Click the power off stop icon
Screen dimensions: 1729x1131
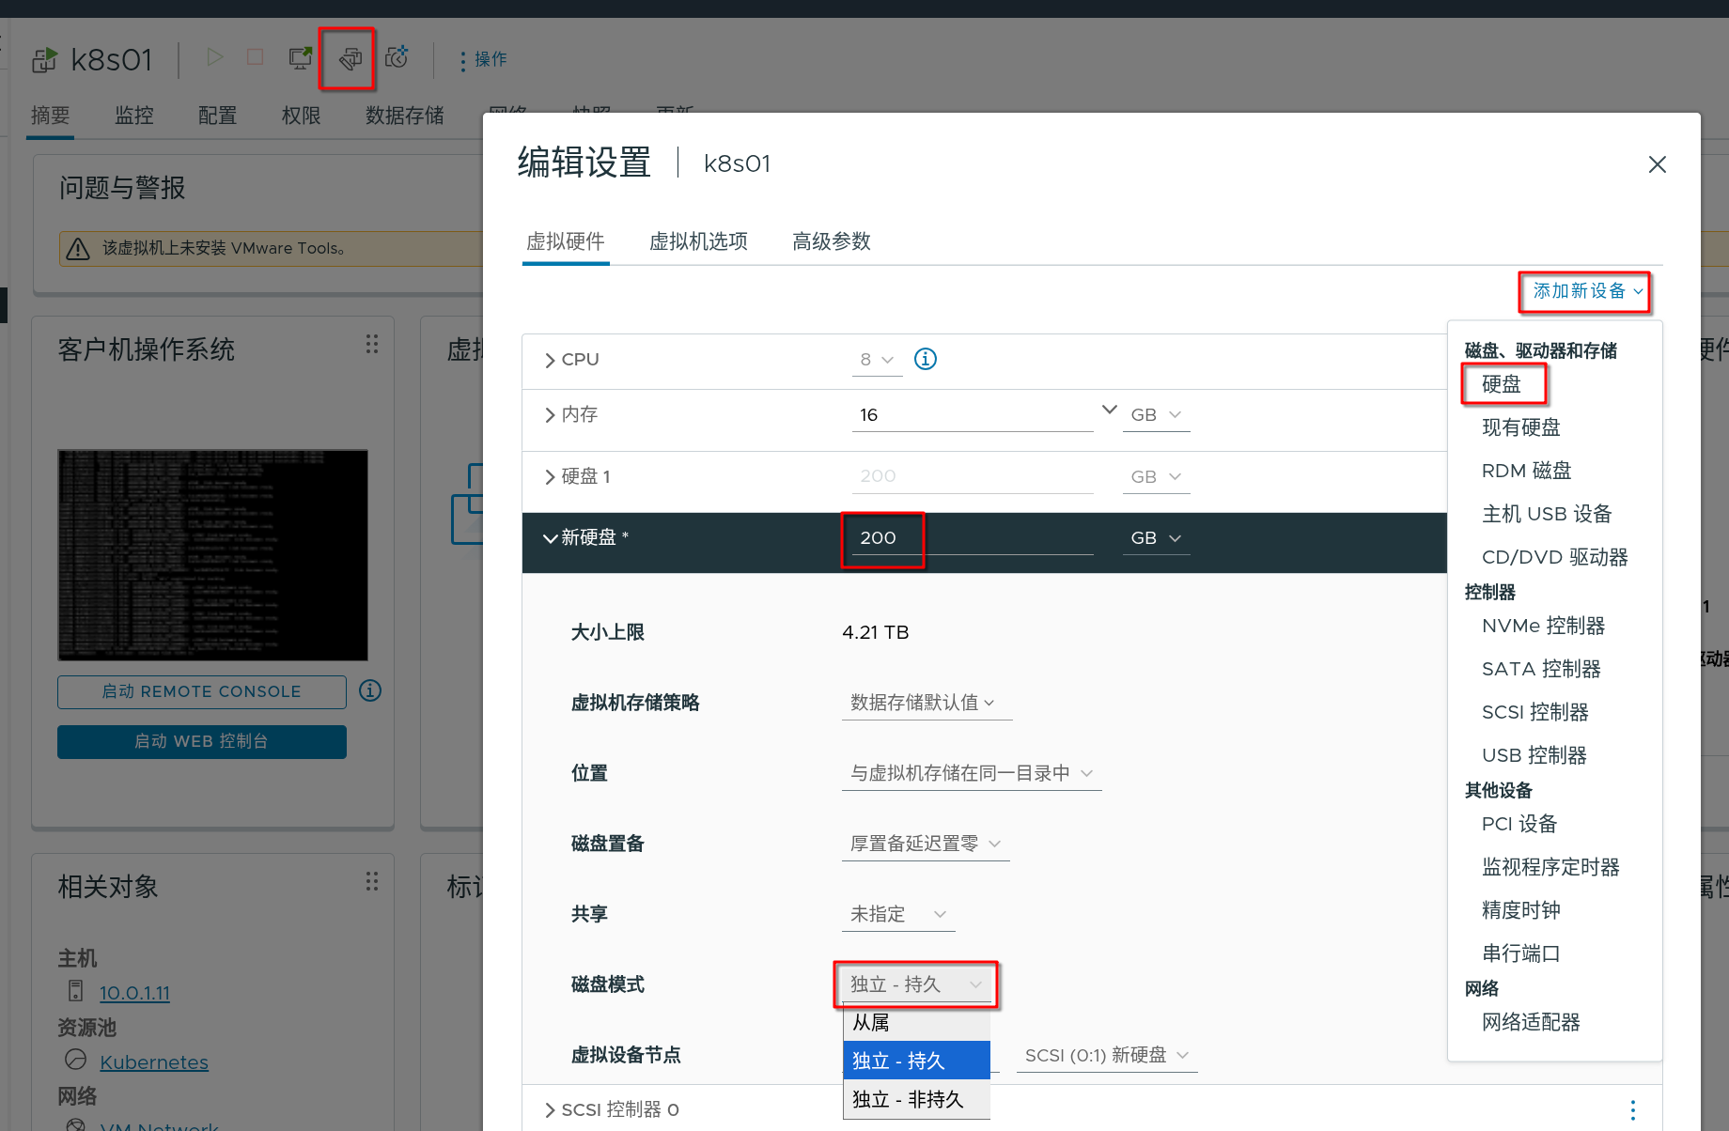(255, 58)
